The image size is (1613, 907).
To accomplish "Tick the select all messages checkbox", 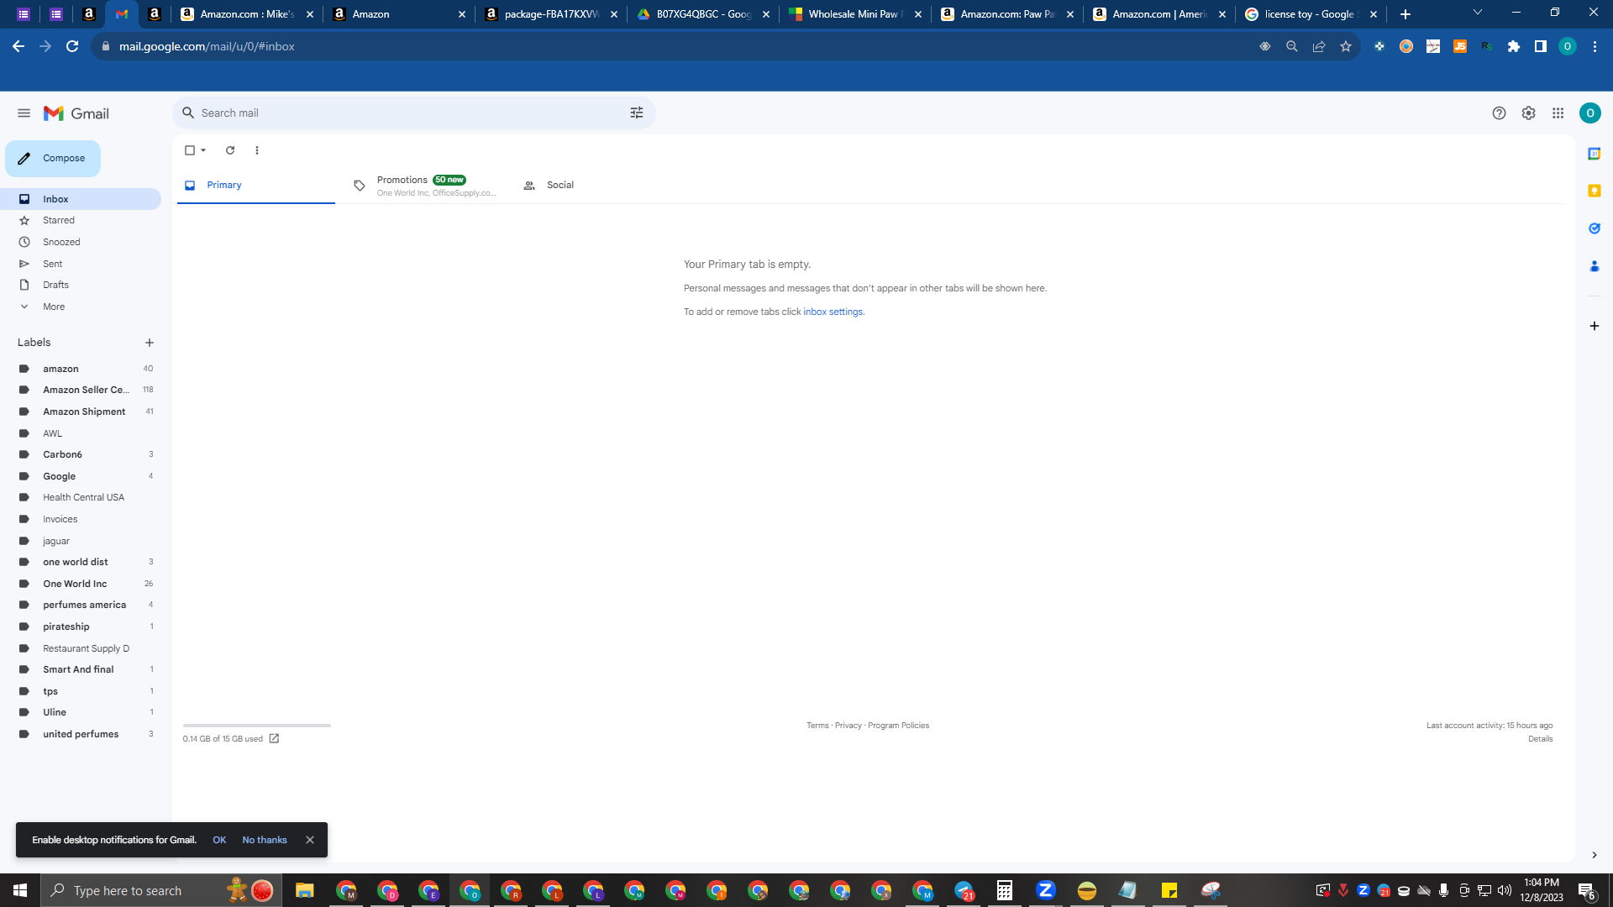I will click(190, 150).
